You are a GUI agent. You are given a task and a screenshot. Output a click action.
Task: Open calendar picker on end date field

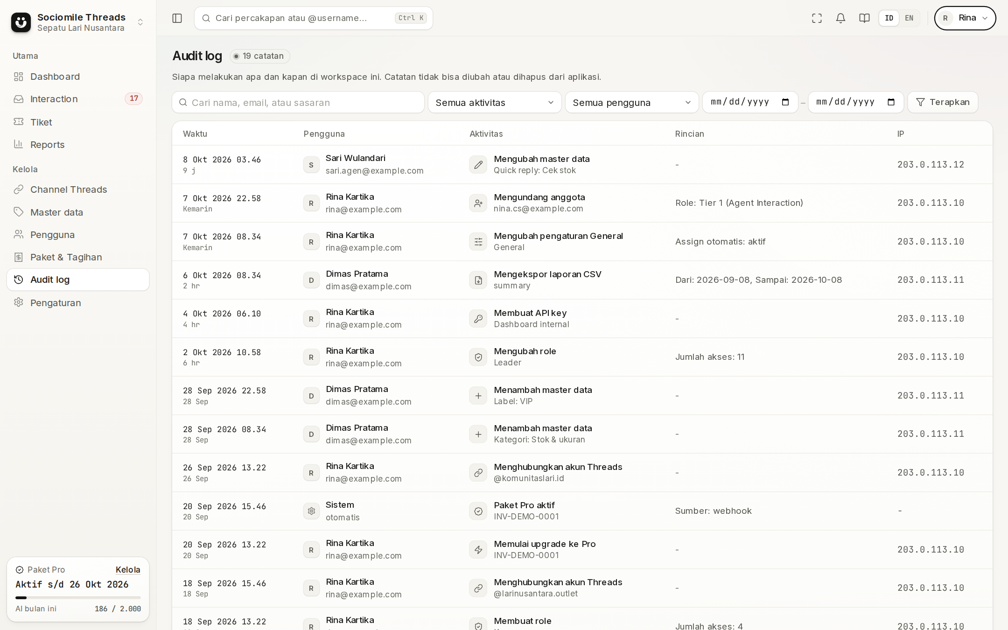(891, 102)
